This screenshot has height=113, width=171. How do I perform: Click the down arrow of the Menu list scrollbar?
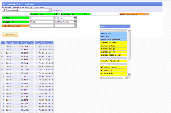(129, 75)
